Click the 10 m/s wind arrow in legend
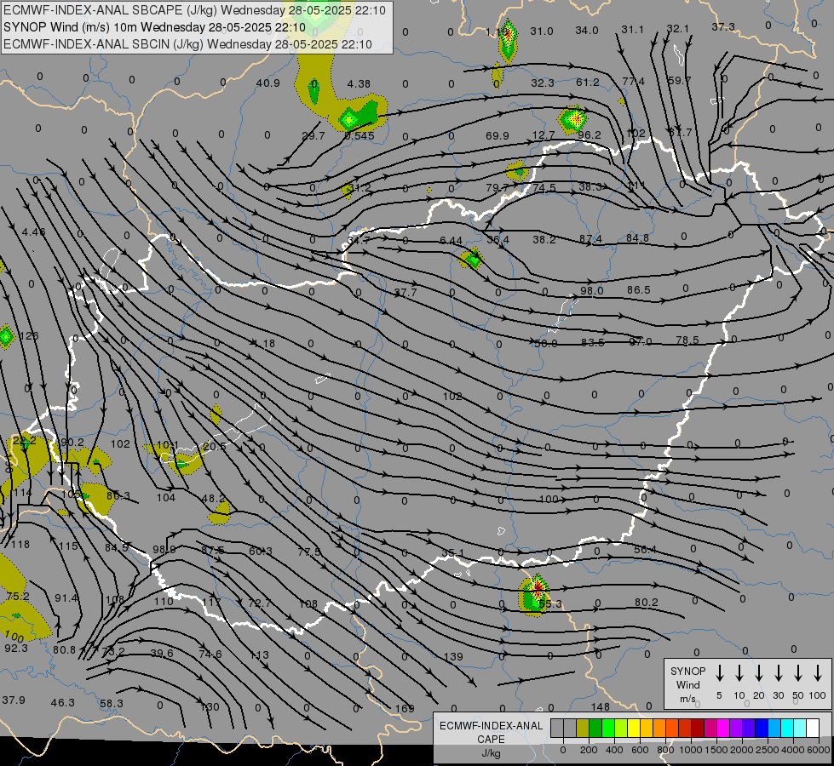The width and height of the screenshot is (834, 766). 739,673
